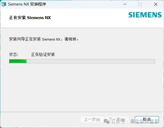Click the disabled 下一步(N) button
This screenshot has width=164, height=128.
click(x=117, y=120)
